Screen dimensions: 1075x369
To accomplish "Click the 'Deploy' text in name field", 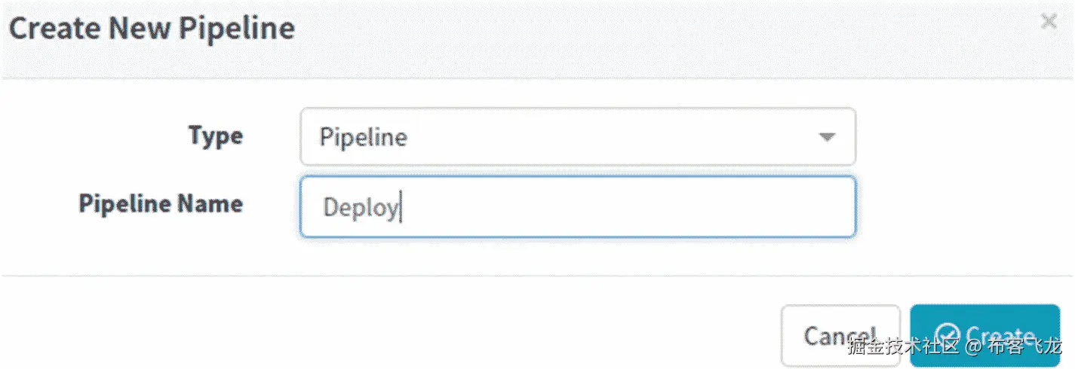I will click(359, 208).
